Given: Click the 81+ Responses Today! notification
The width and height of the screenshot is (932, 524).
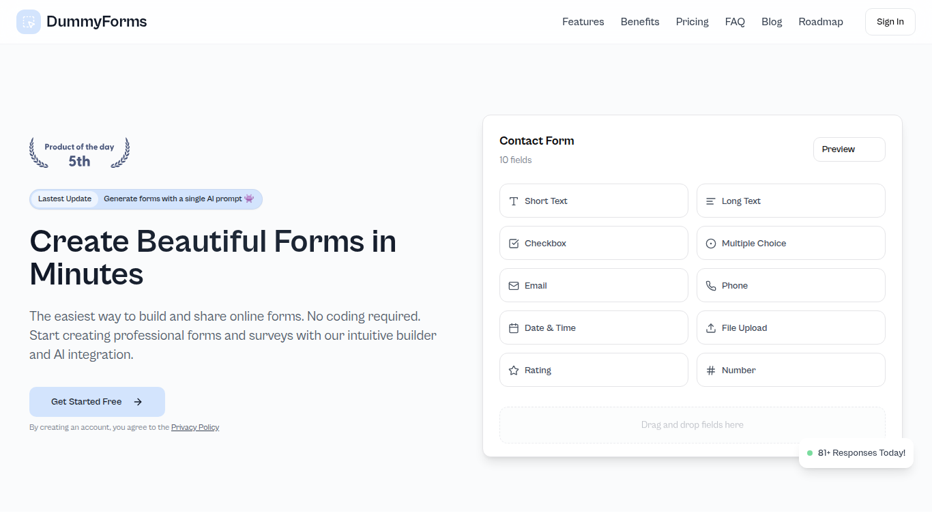Looking at the screenshot, I should point(856,453).
